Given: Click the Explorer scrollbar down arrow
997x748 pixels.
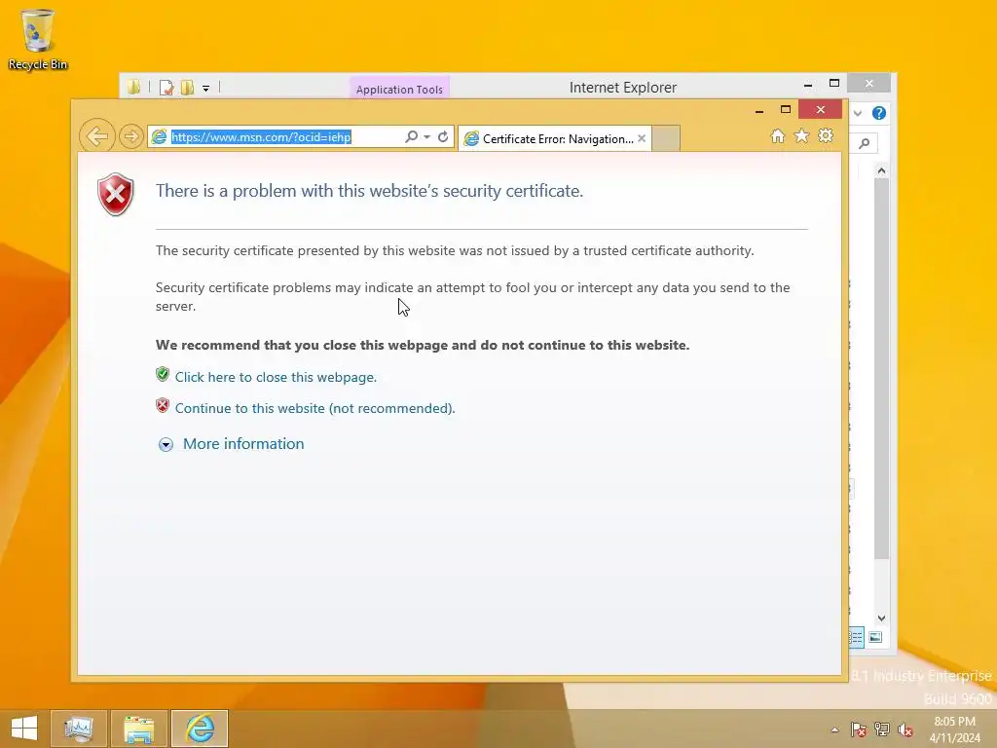Looking at the screenshot, I should (x=881, y=617).
